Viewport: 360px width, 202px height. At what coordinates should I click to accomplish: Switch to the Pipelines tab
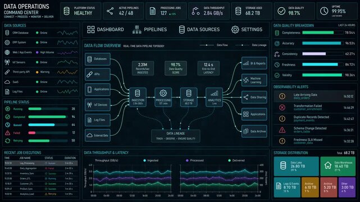(x=149, y=30)
